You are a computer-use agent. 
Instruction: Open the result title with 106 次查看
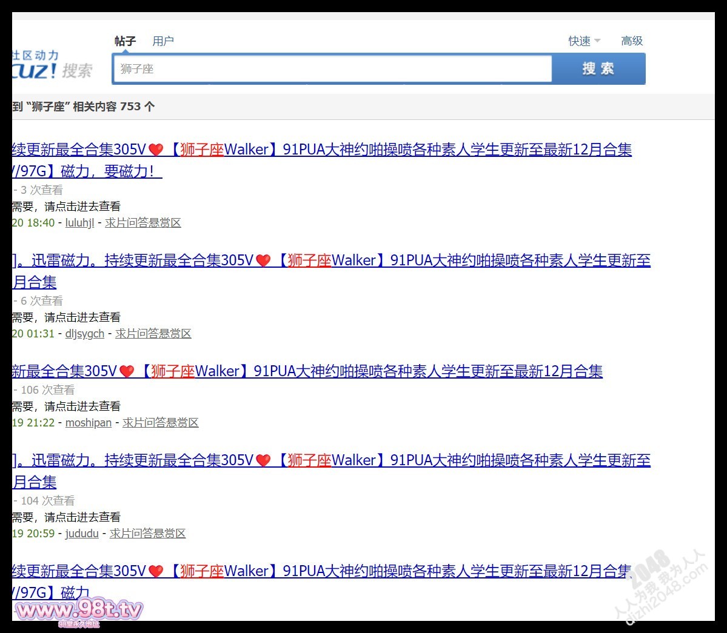click(364, 371)
